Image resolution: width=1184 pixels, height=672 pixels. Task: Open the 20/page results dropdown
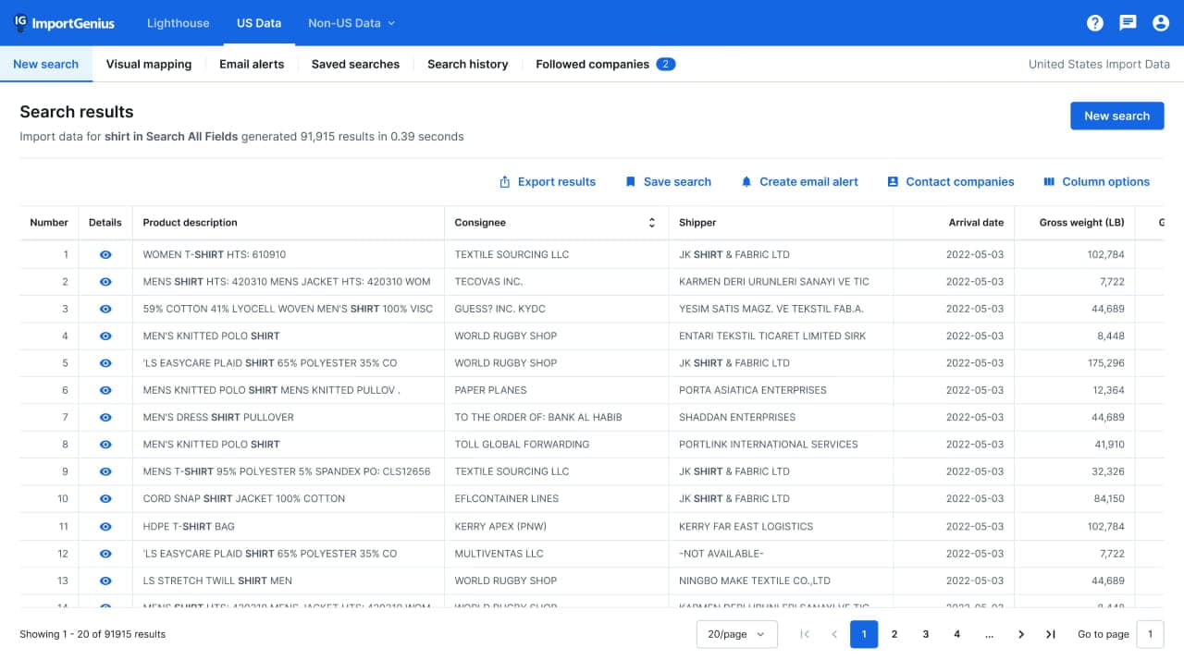tap(736, 634)
